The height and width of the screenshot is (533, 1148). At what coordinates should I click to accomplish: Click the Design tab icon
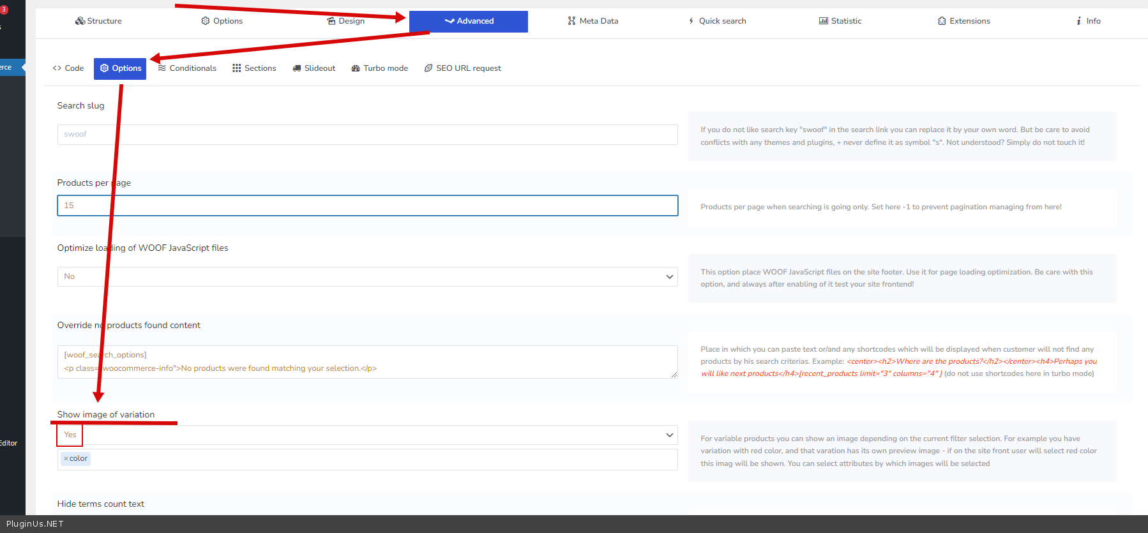point(331,21)
